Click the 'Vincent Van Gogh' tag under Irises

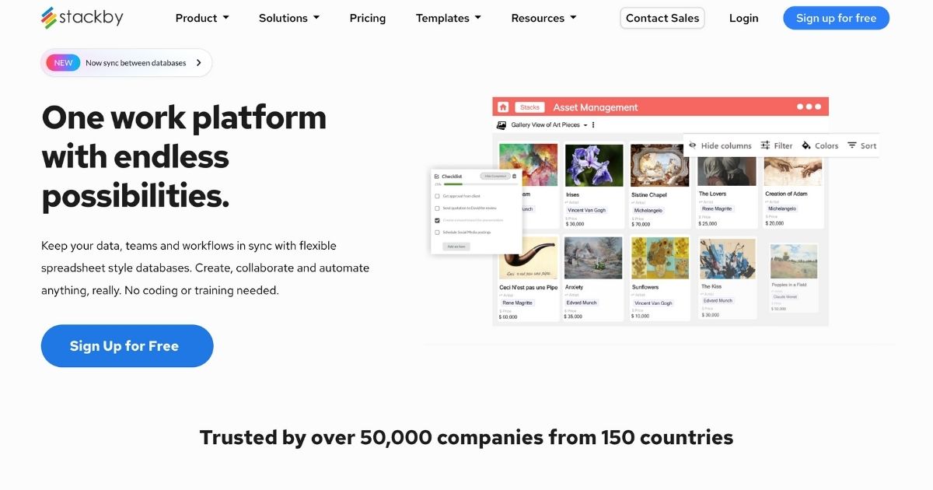[586, 210]
